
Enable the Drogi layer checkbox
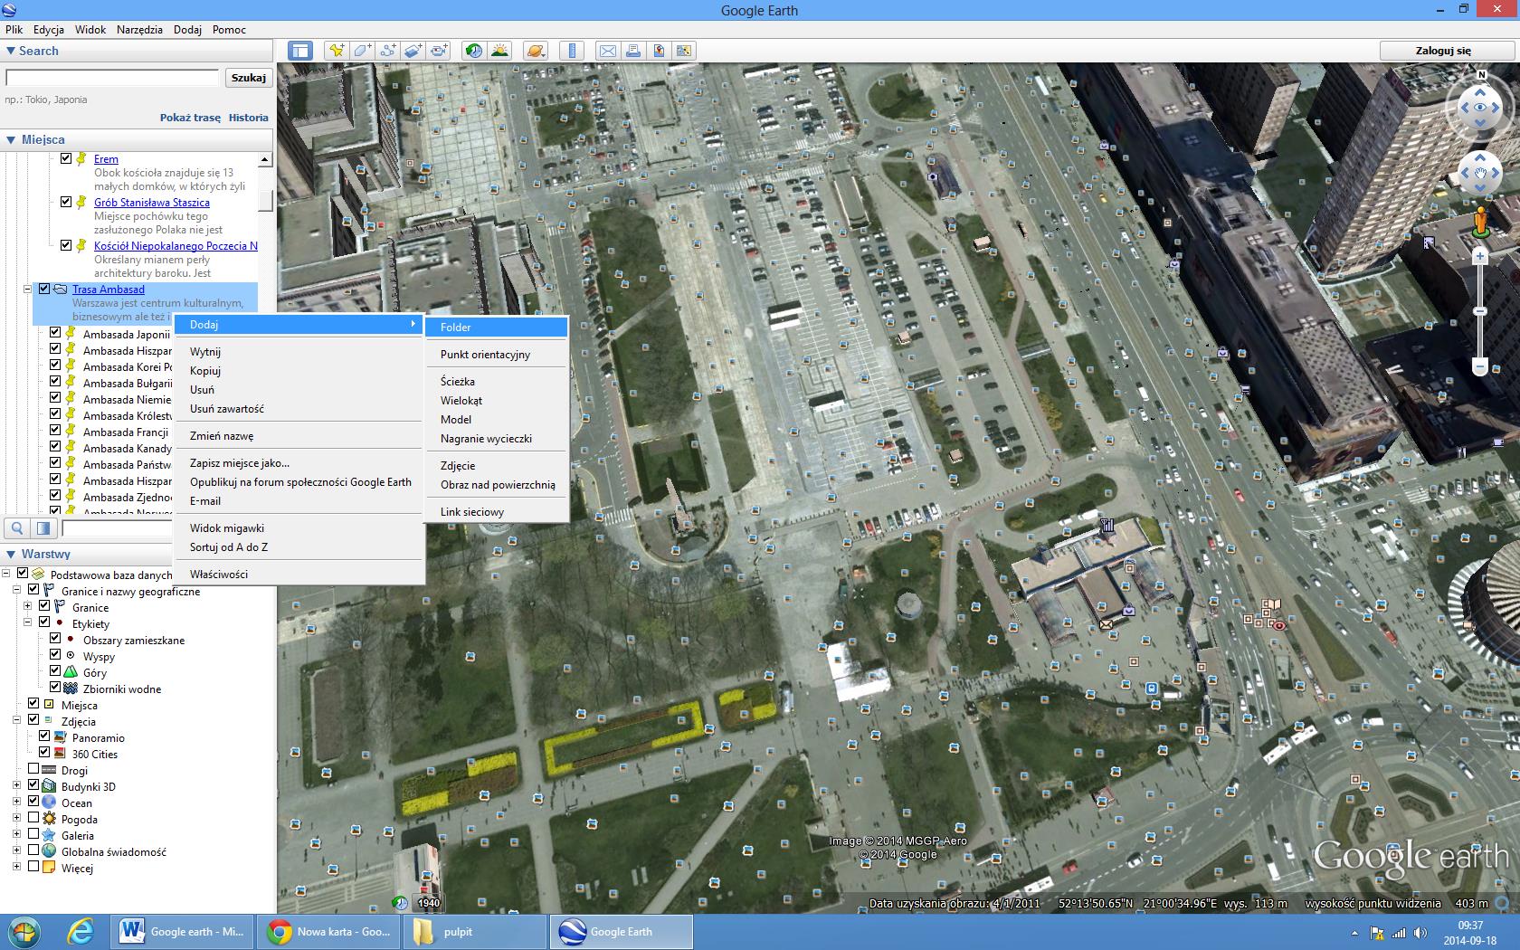point(33,769)
